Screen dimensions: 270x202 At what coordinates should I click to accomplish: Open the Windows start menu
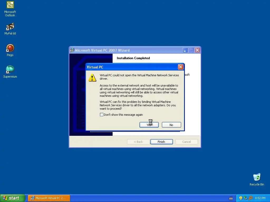coord(12,198)
